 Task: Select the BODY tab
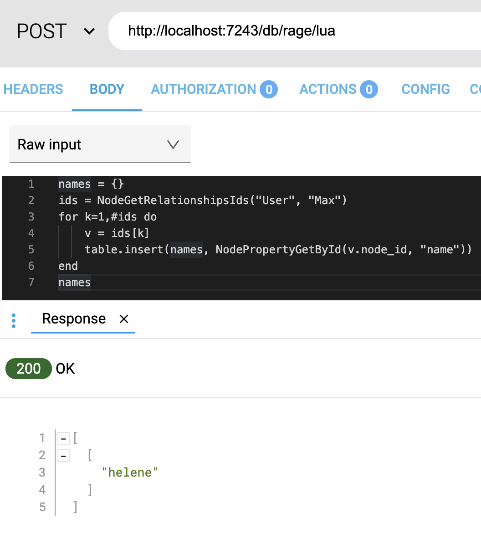(x=107, y=89)
